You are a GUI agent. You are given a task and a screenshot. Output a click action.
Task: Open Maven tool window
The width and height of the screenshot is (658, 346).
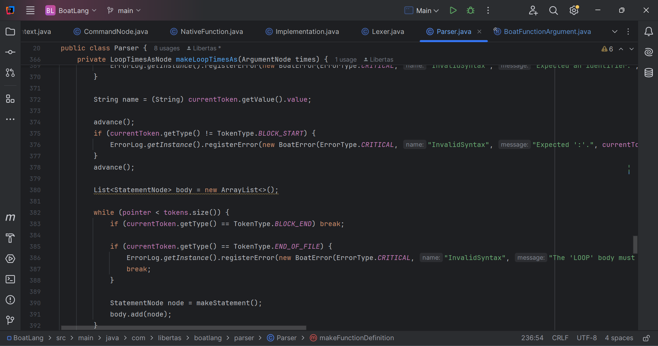(x=10, y=217)
